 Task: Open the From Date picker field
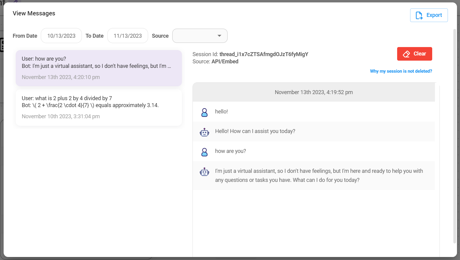click(x=61, y=36)
